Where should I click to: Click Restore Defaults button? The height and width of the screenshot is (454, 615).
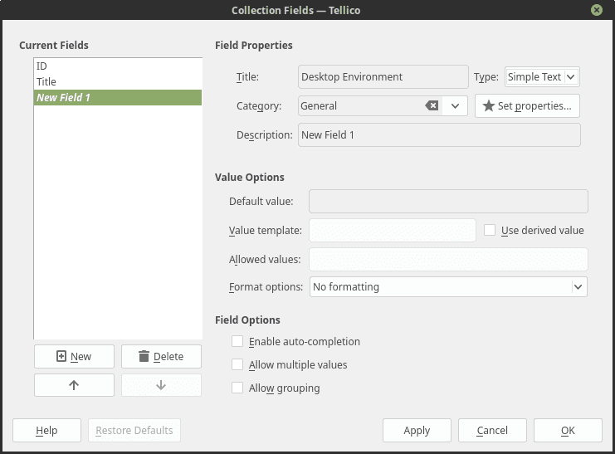[x=134, y=431]
